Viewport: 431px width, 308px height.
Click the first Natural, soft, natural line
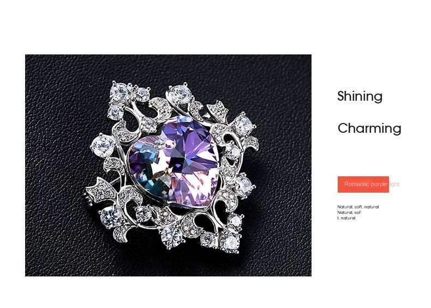(x=358, y=207)
